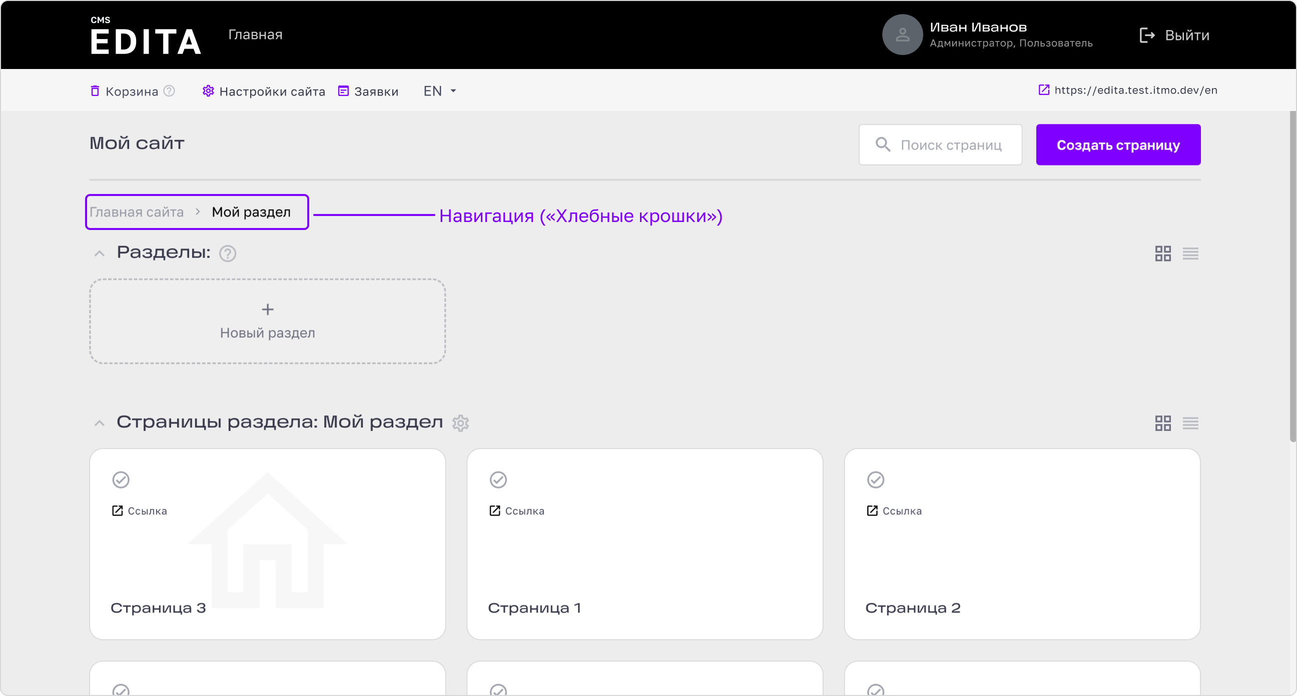Image resolution: width=1297 pixels, height=696 pixels.
Task: Open Настройки сайта
Action: coord(272,91)
